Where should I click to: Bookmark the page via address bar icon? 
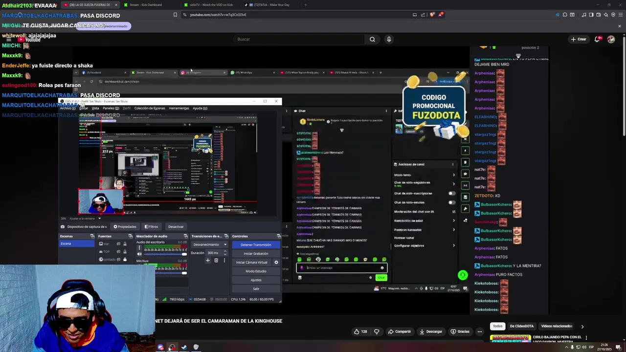[x=175, y=15]
